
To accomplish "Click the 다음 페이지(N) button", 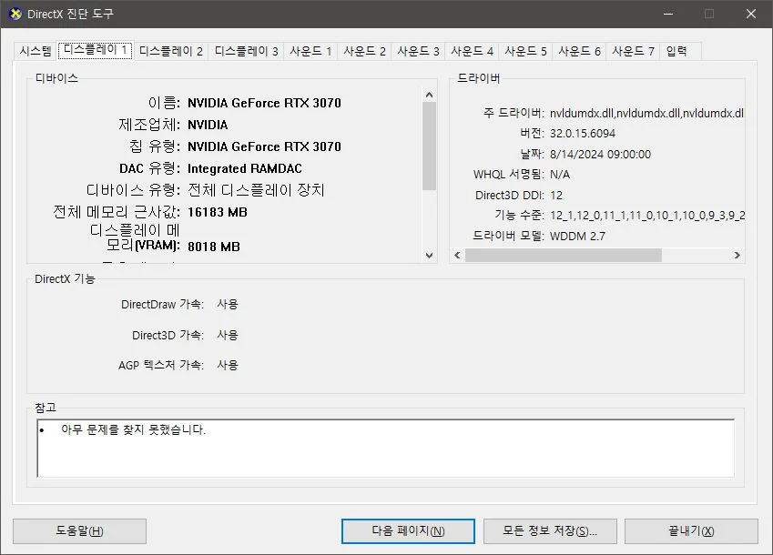I will [x=408, y=530].
